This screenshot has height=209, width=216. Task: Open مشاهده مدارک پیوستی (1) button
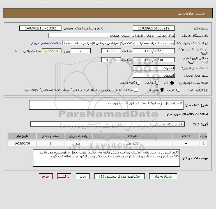click(120, 176)
